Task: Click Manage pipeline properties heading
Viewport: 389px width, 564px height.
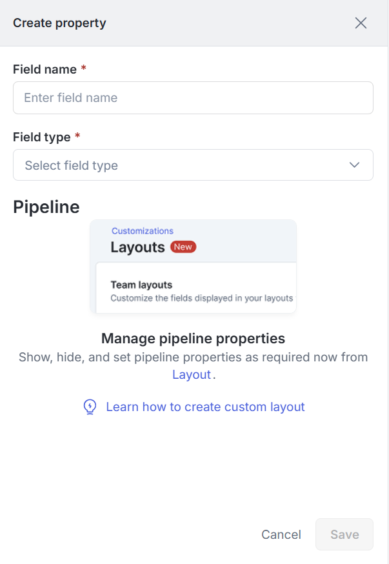Action: tap(193, 338)
